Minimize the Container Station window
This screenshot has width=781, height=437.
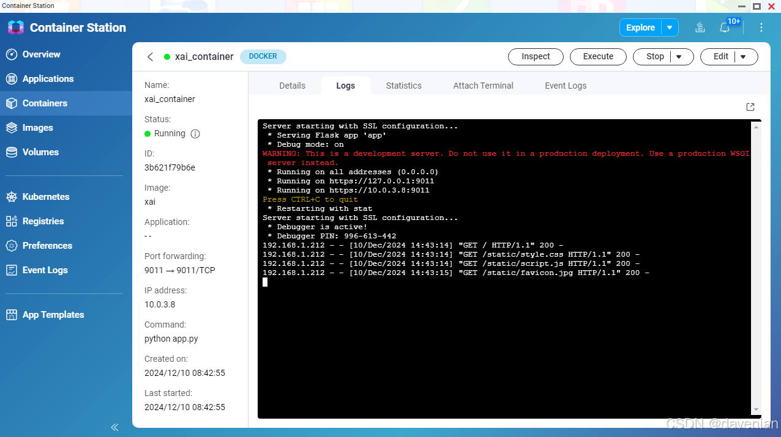(x=742, y=6)
